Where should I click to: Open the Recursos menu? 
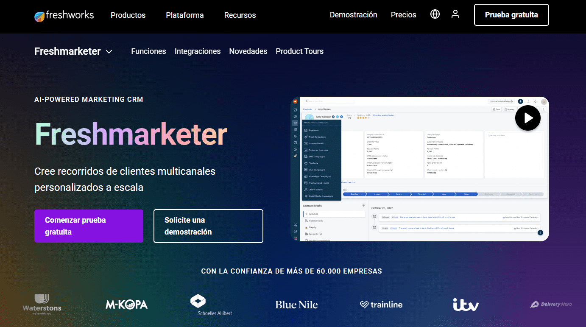(x=240, y=15)
